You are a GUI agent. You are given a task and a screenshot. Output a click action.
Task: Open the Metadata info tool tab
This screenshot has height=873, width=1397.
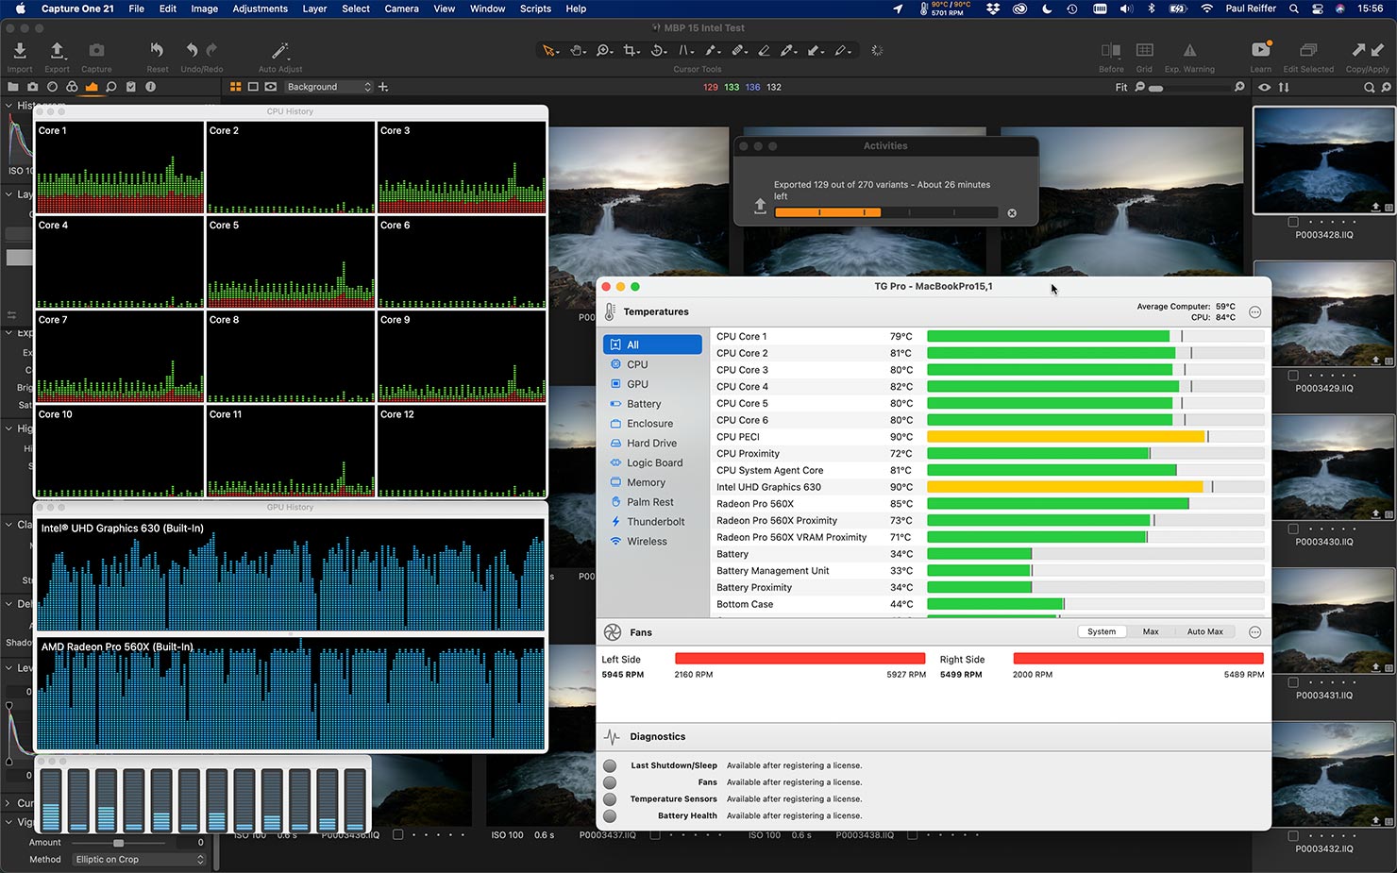click(150, 87)
